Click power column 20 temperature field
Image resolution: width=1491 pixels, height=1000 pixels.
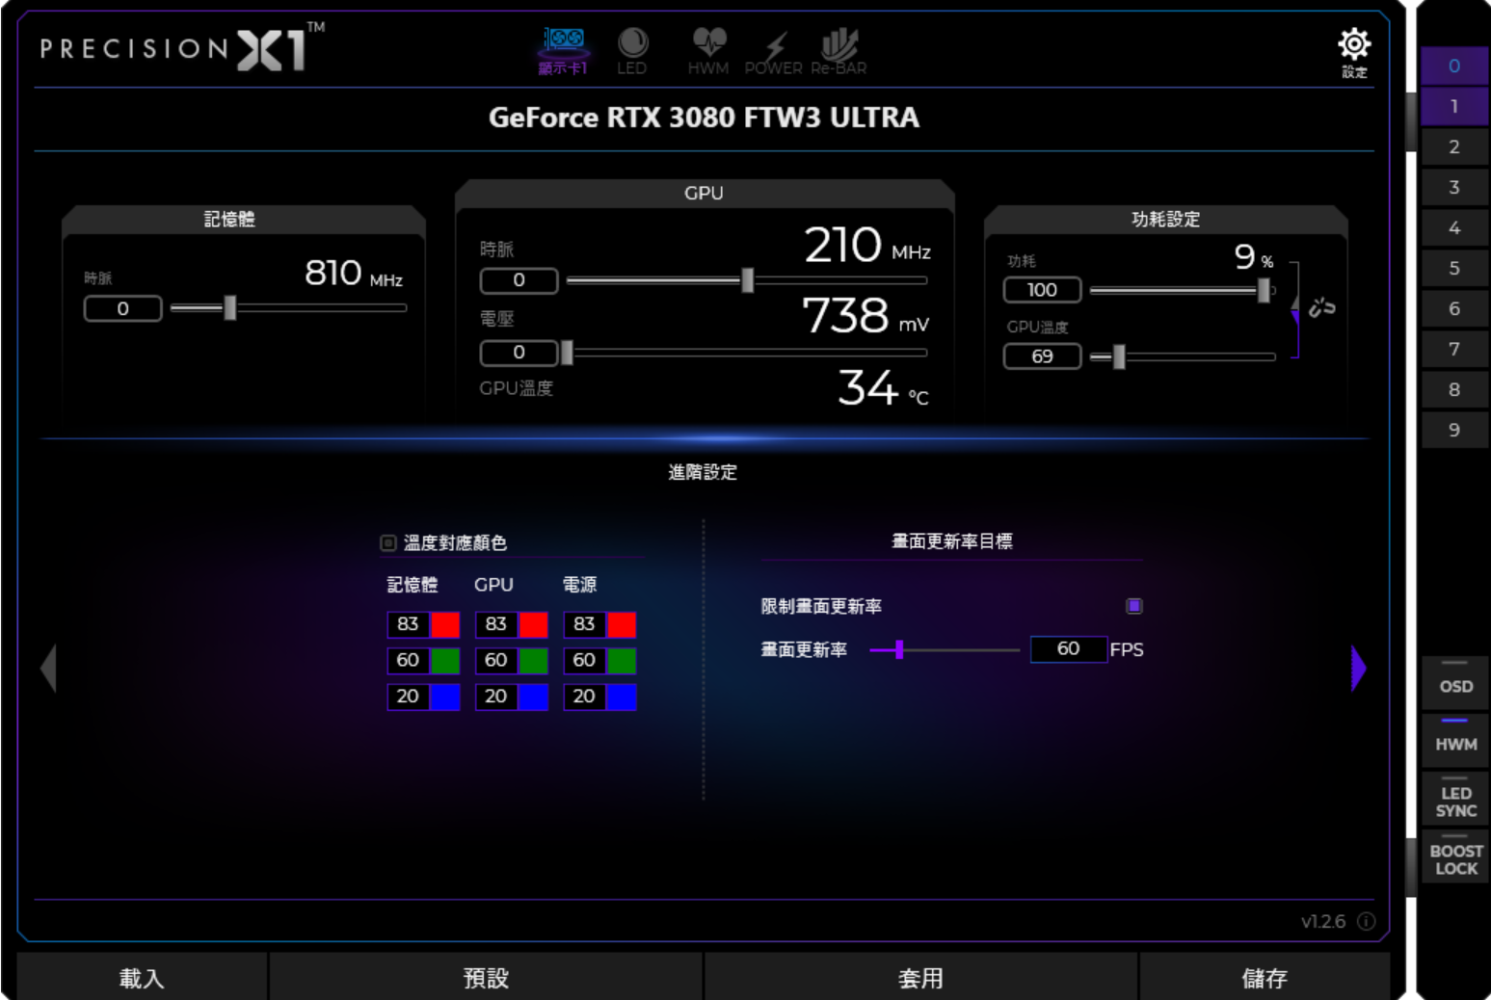click(x=585, y=697)
